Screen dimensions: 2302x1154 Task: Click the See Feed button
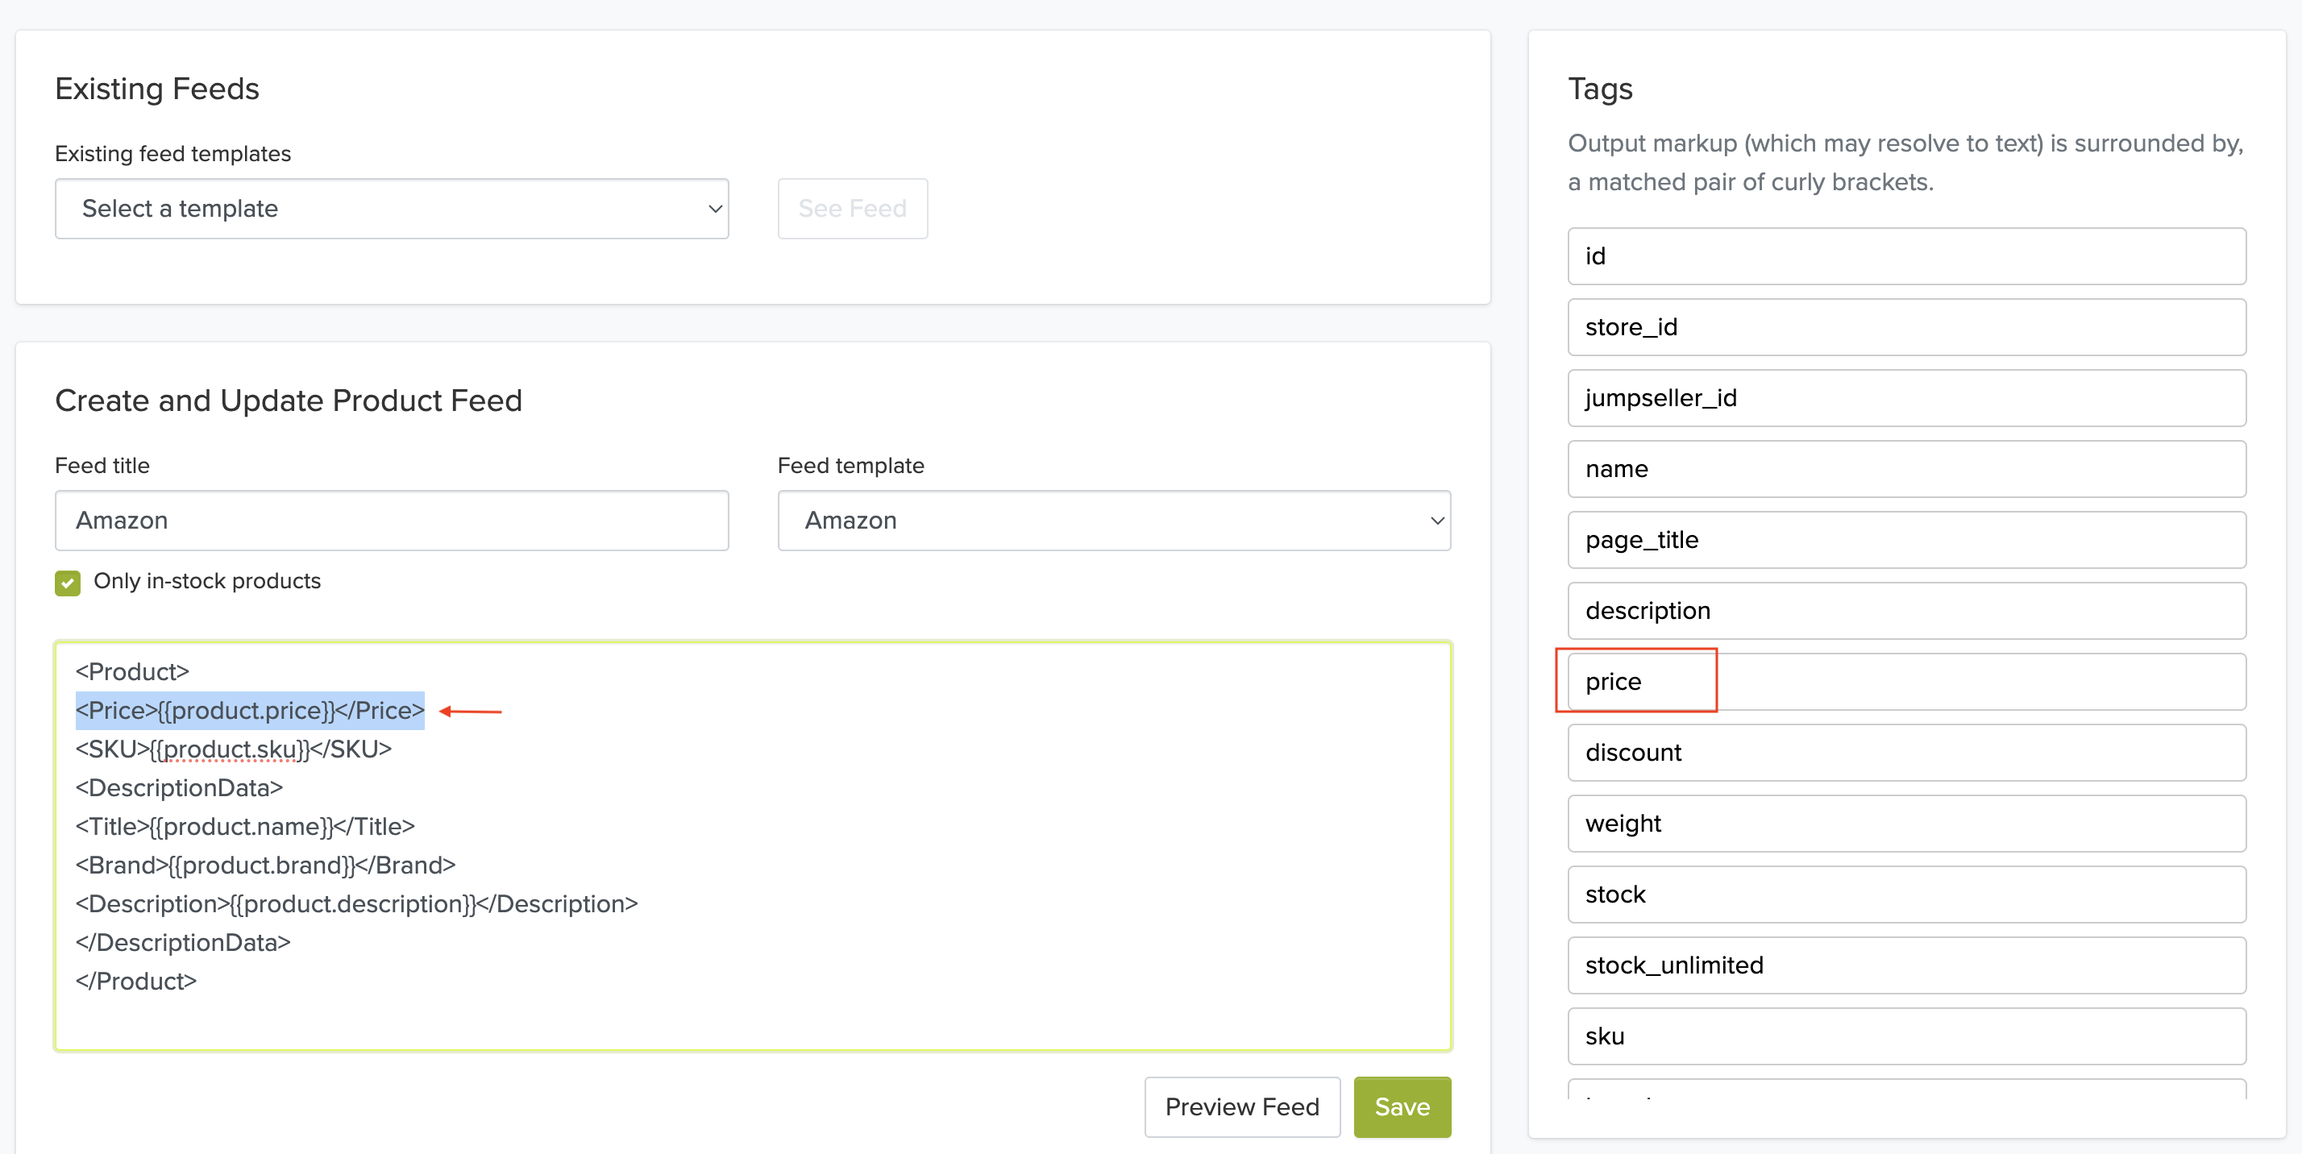[x=852, y=208]
